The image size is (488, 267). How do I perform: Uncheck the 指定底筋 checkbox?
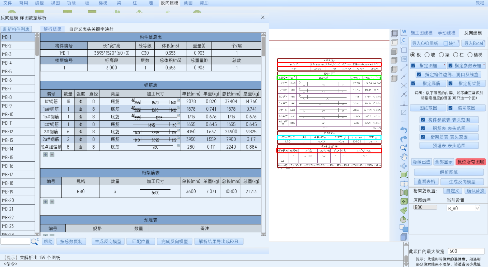[413, 83]
